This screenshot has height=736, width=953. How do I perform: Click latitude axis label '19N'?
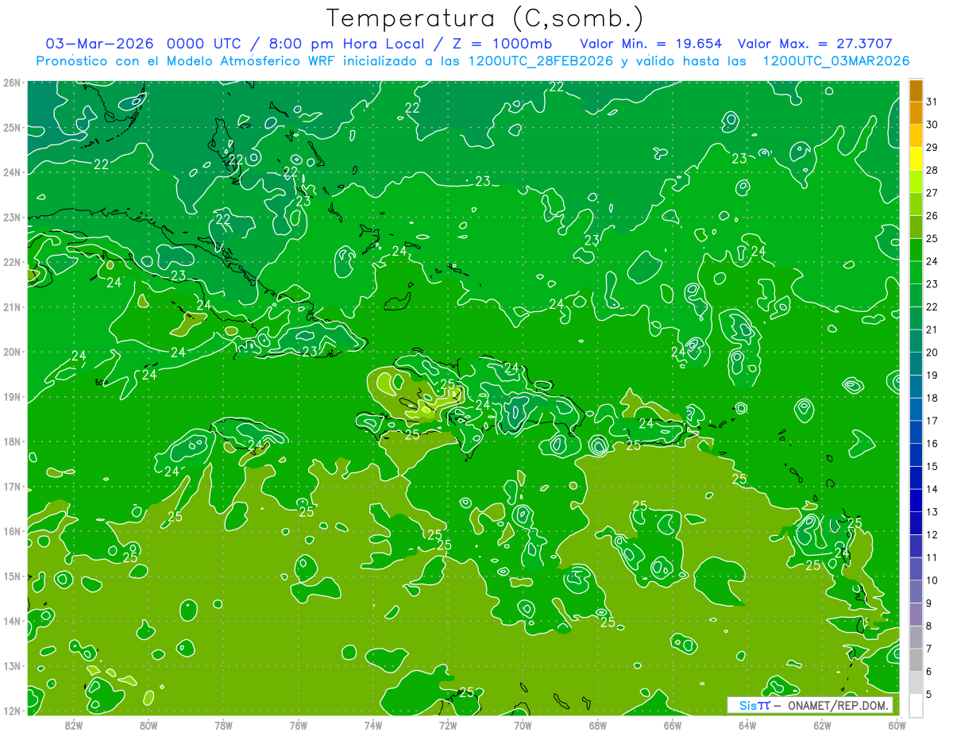pyautogui.click(x=12, y=396)
